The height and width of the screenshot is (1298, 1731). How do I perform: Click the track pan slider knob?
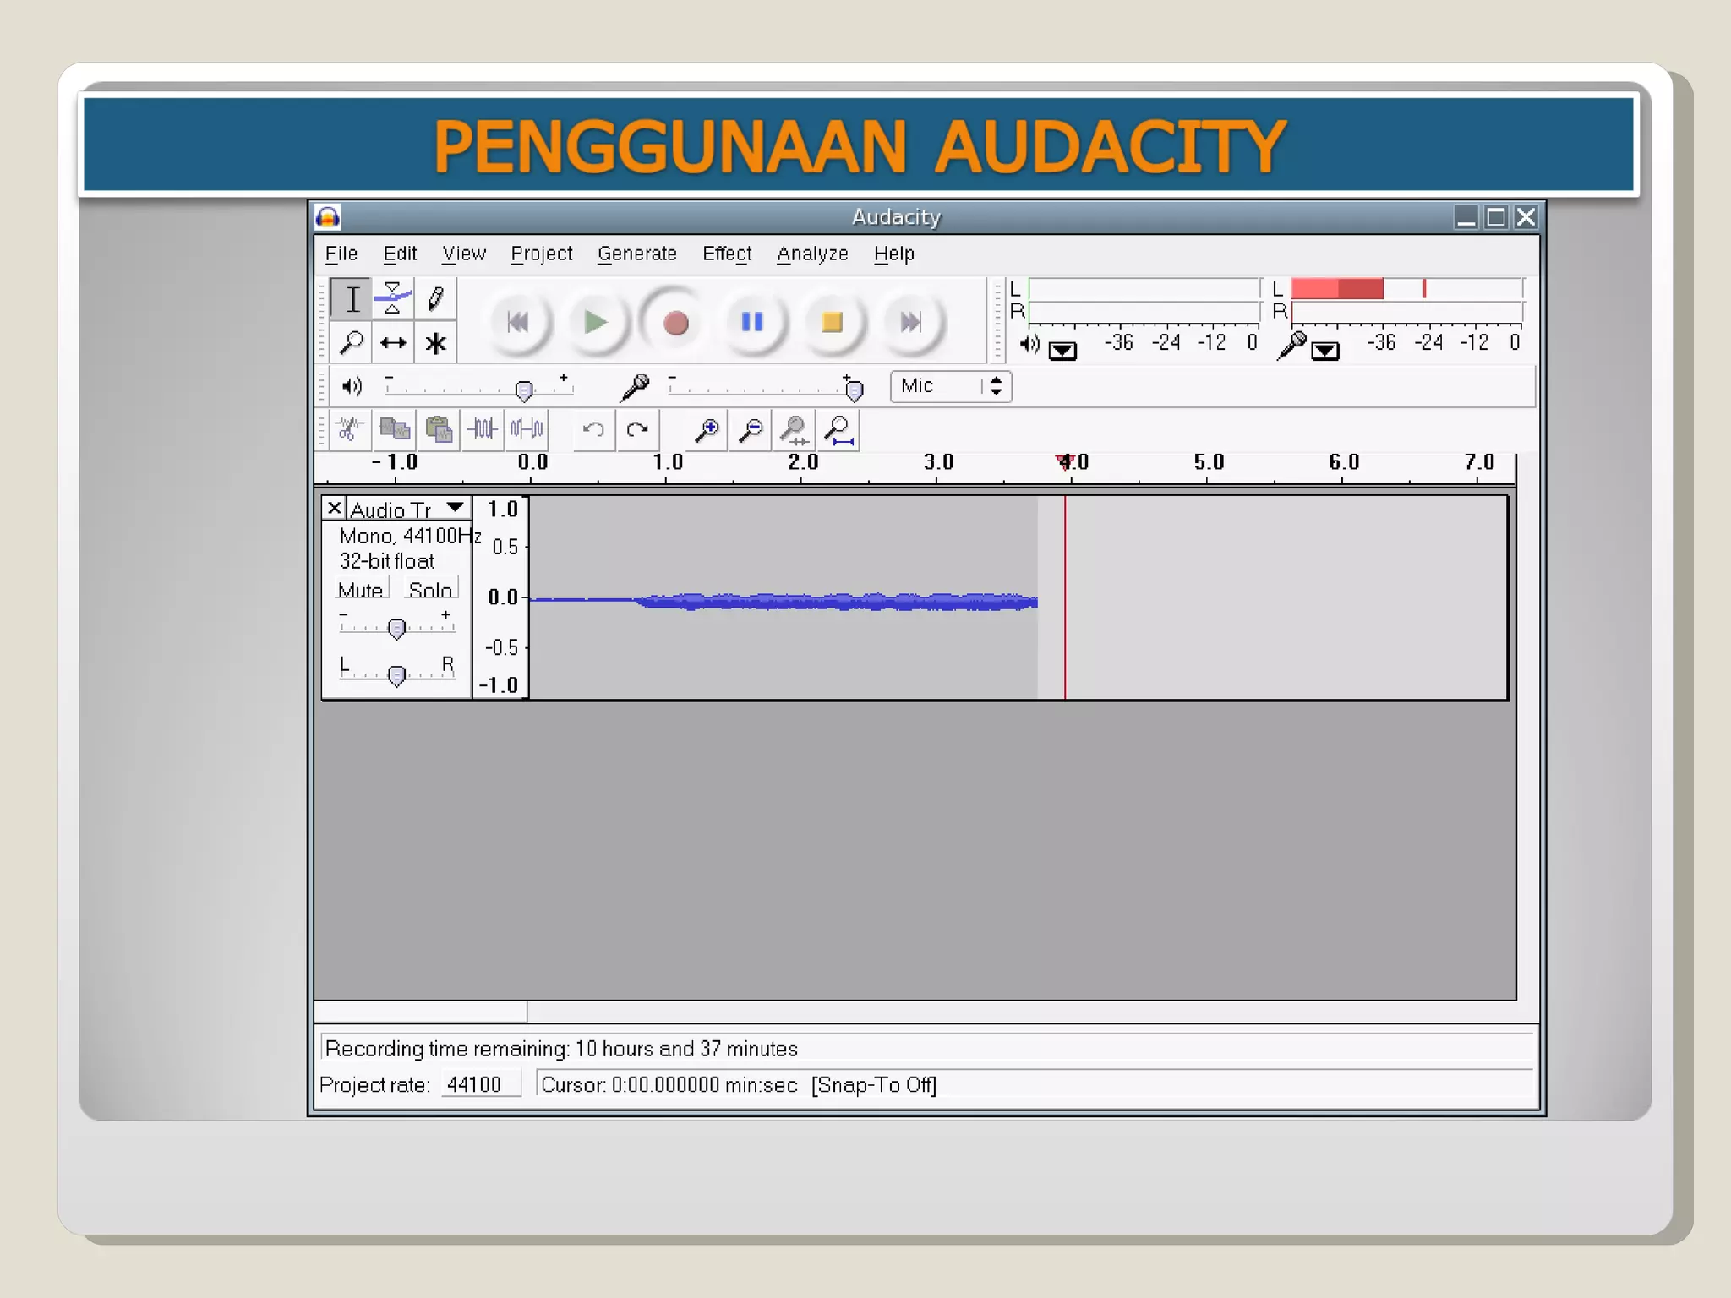(396, 674)
